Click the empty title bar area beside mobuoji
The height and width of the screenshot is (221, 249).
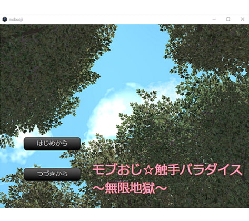[x=116, y=19]
